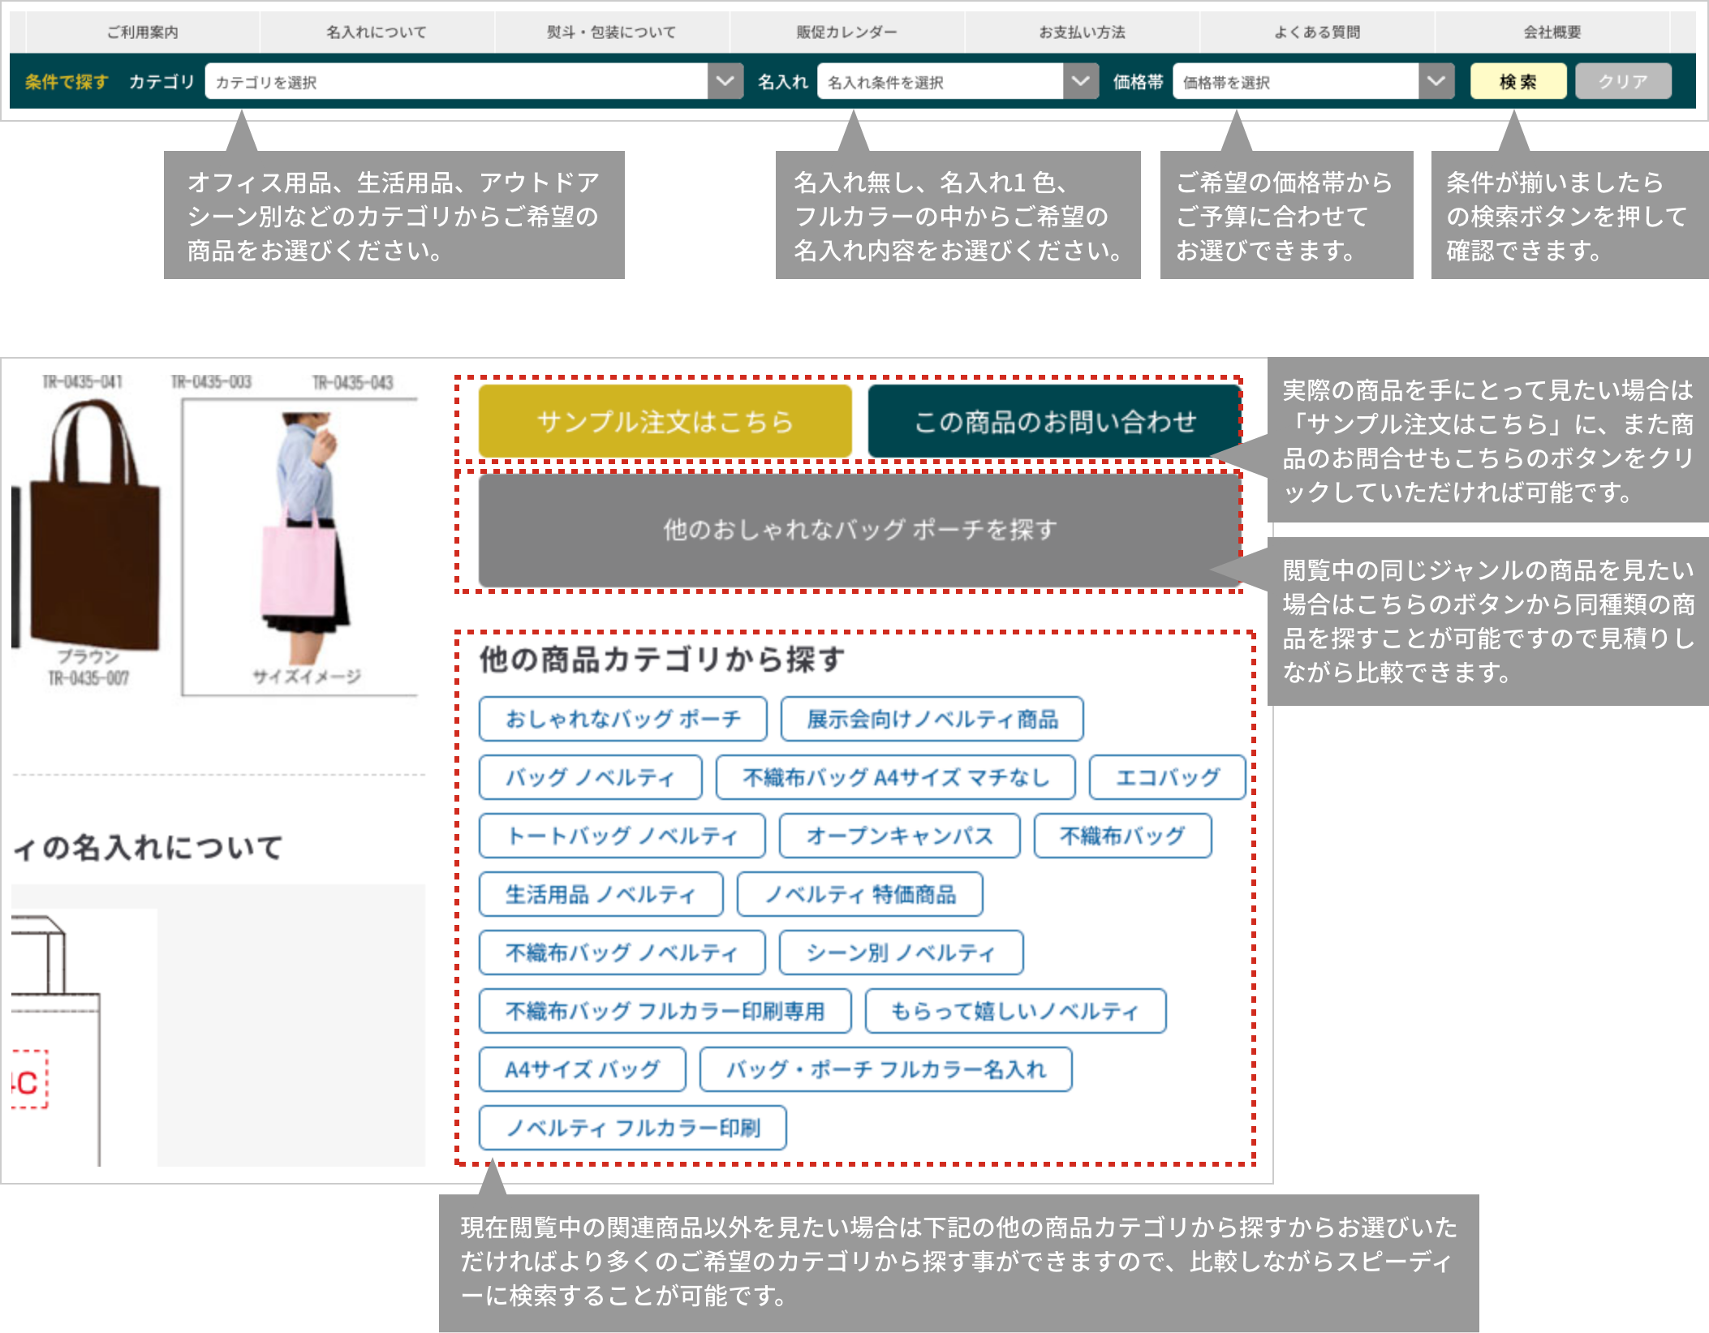Select the オープンキャンパス category tag

point(899,836)
